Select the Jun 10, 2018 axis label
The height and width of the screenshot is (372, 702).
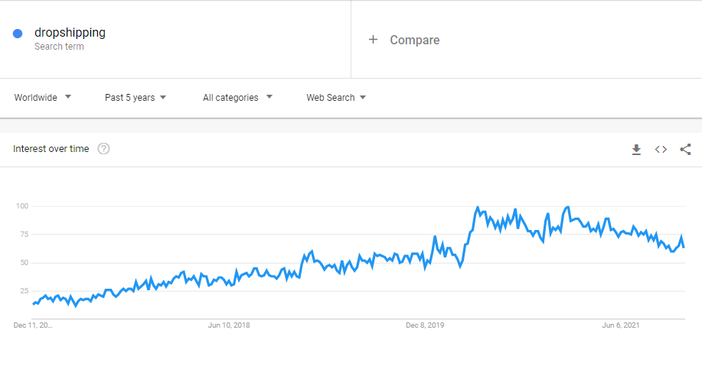229,325
